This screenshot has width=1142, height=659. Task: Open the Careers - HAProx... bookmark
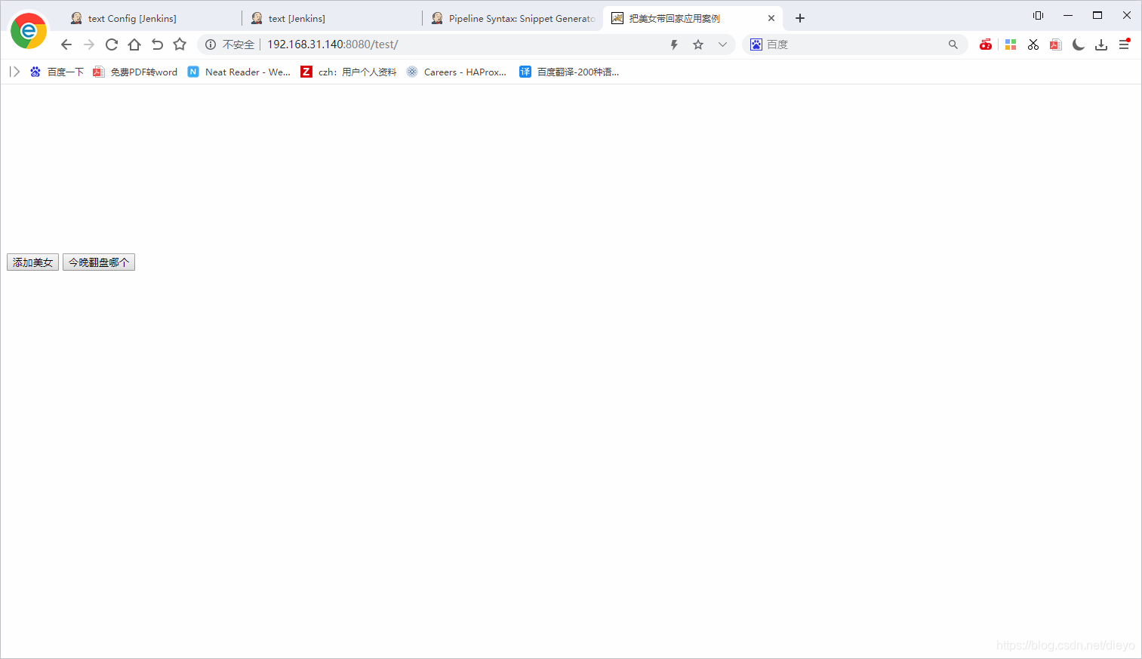pyautogui.click(x=457, y=72)
